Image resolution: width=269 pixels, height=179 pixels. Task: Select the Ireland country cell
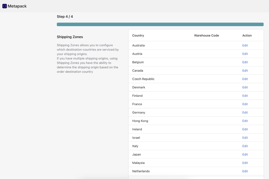(x=137, y=129)
